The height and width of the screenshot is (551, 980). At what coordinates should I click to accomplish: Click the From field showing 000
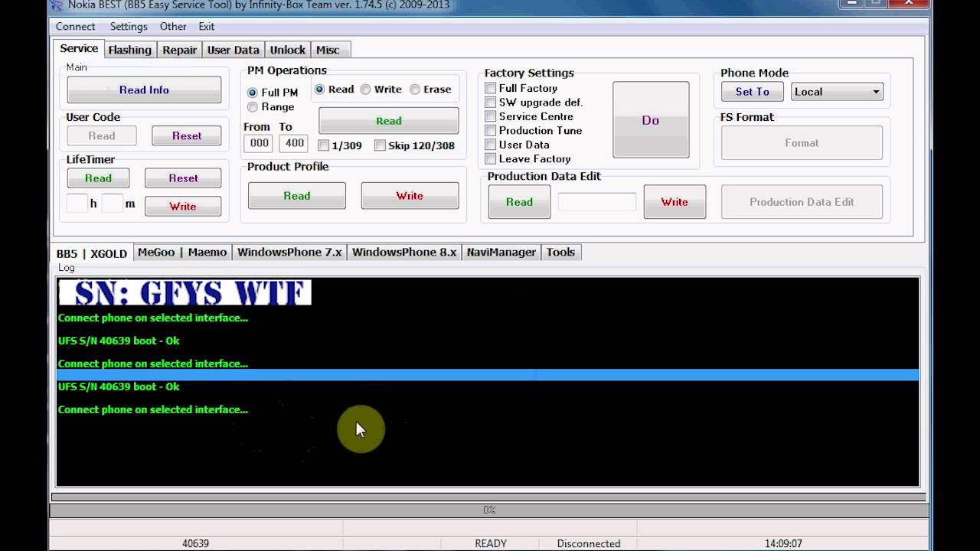(259, 143)
